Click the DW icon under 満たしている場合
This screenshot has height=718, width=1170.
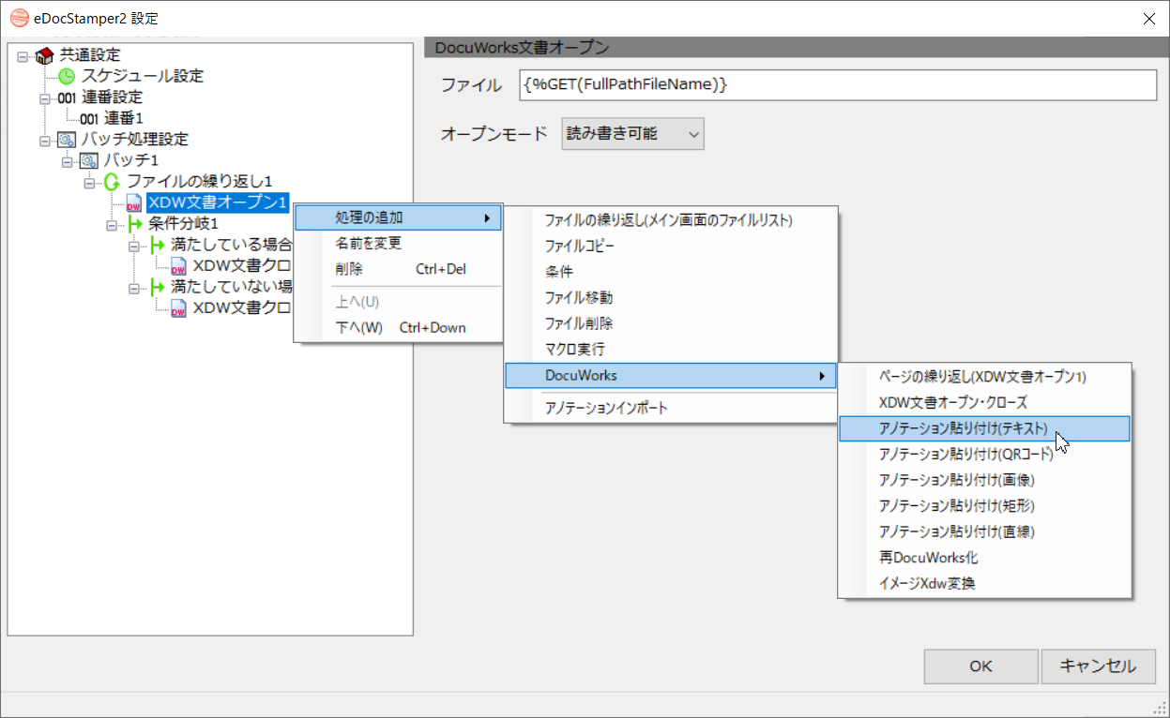[178, 266]
